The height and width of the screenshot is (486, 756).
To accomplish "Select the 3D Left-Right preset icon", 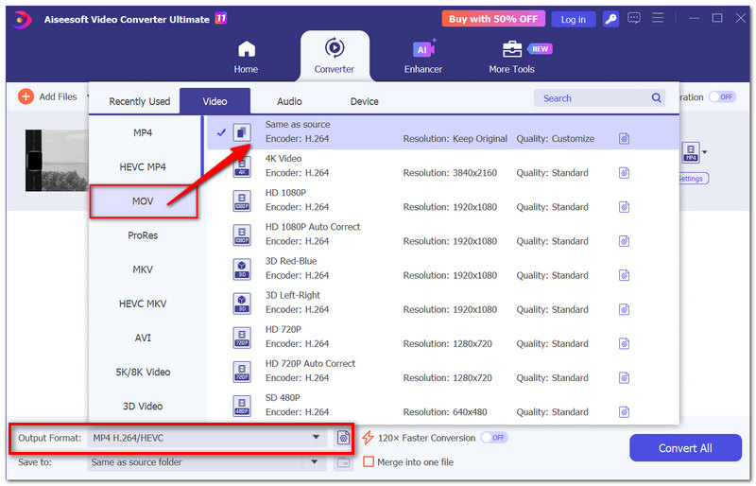I will pyautogui.click(x=242, y=304).
